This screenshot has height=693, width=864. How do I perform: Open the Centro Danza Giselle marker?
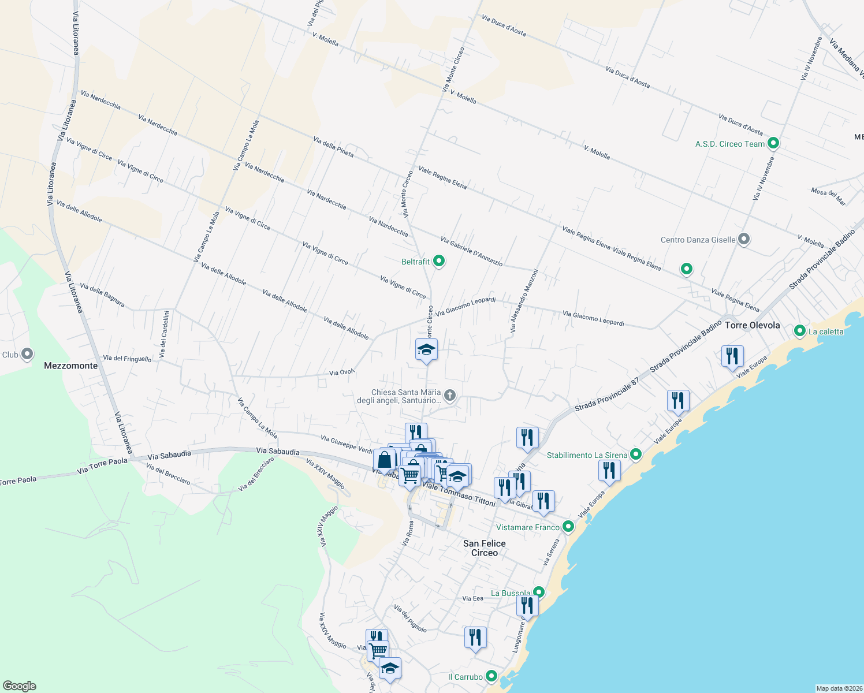pyautogui.click(x=744, y=238)
